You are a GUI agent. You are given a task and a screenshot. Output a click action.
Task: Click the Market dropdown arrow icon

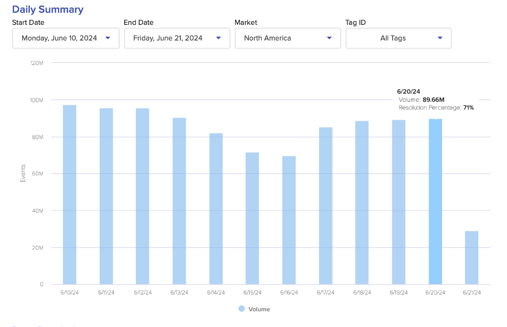(329, 38)
